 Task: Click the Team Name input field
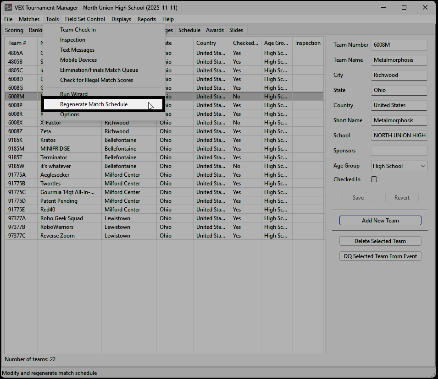point(399,60)
